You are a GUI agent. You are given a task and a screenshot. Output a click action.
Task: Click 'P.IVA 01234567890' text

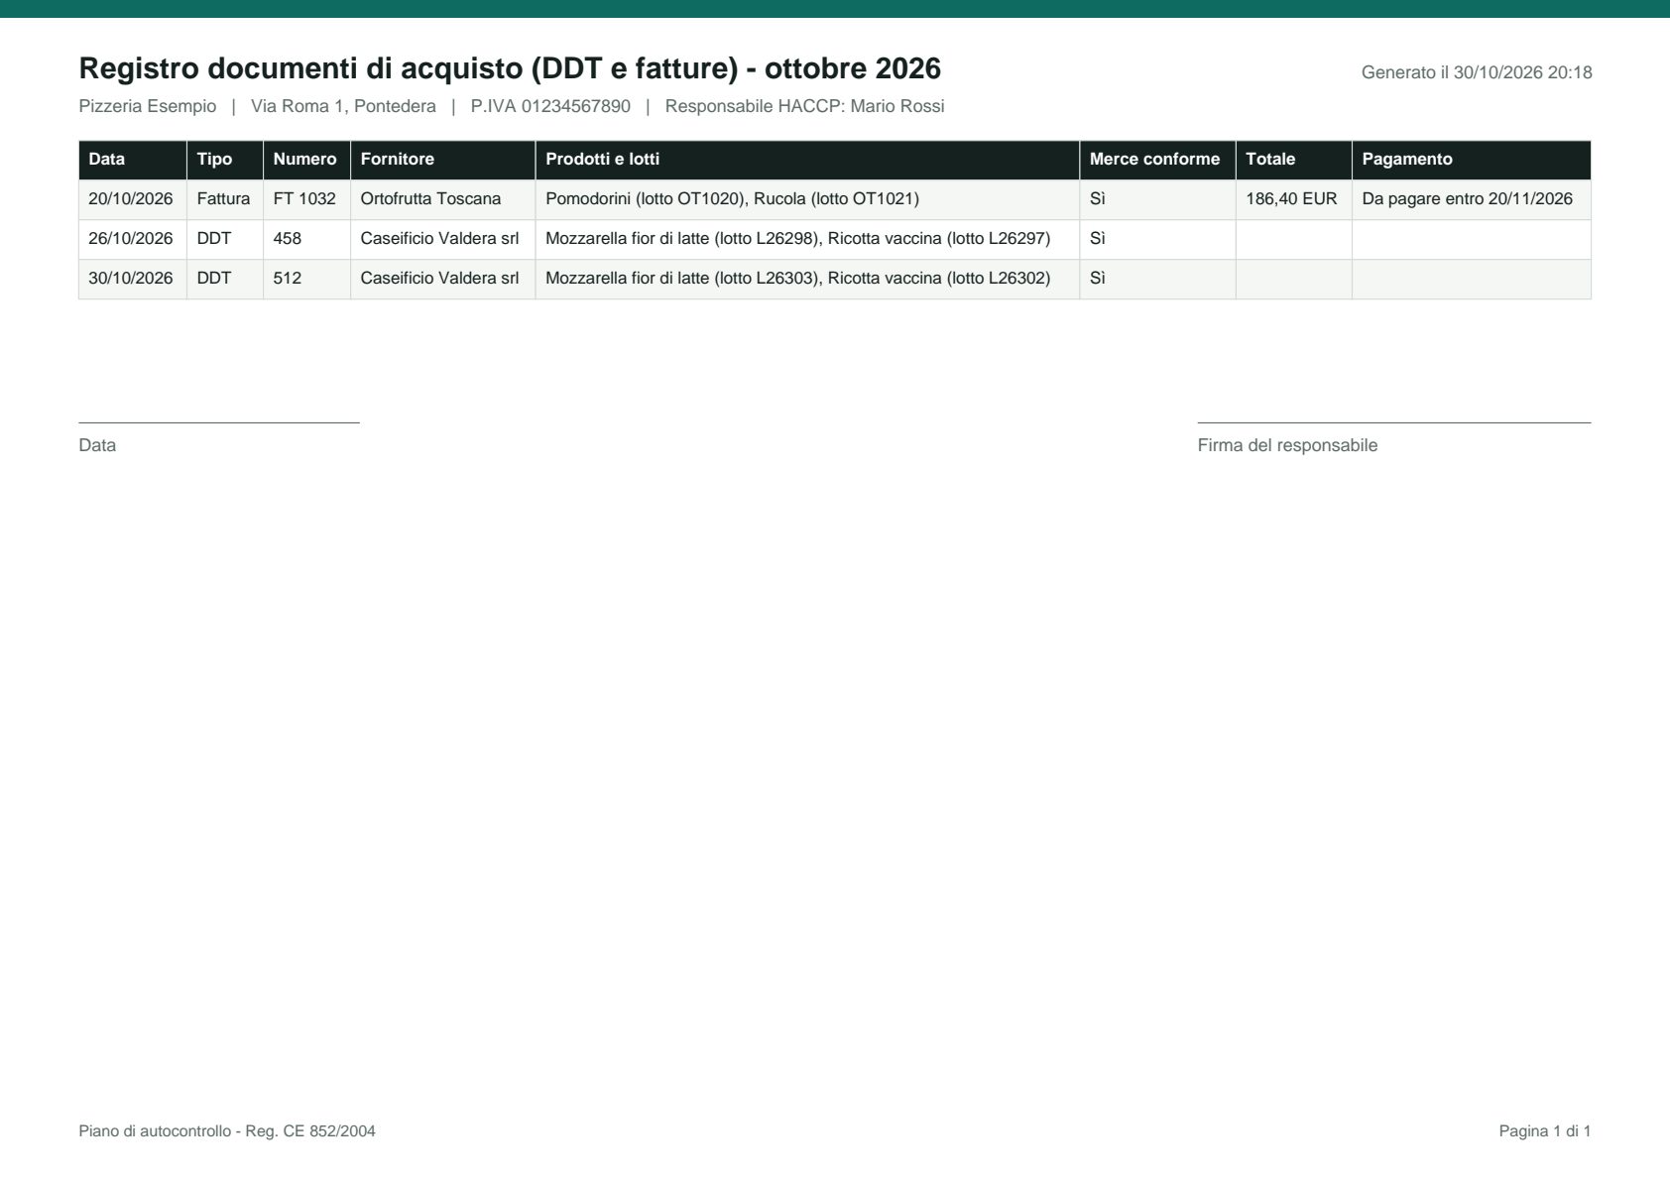[550, 106]
